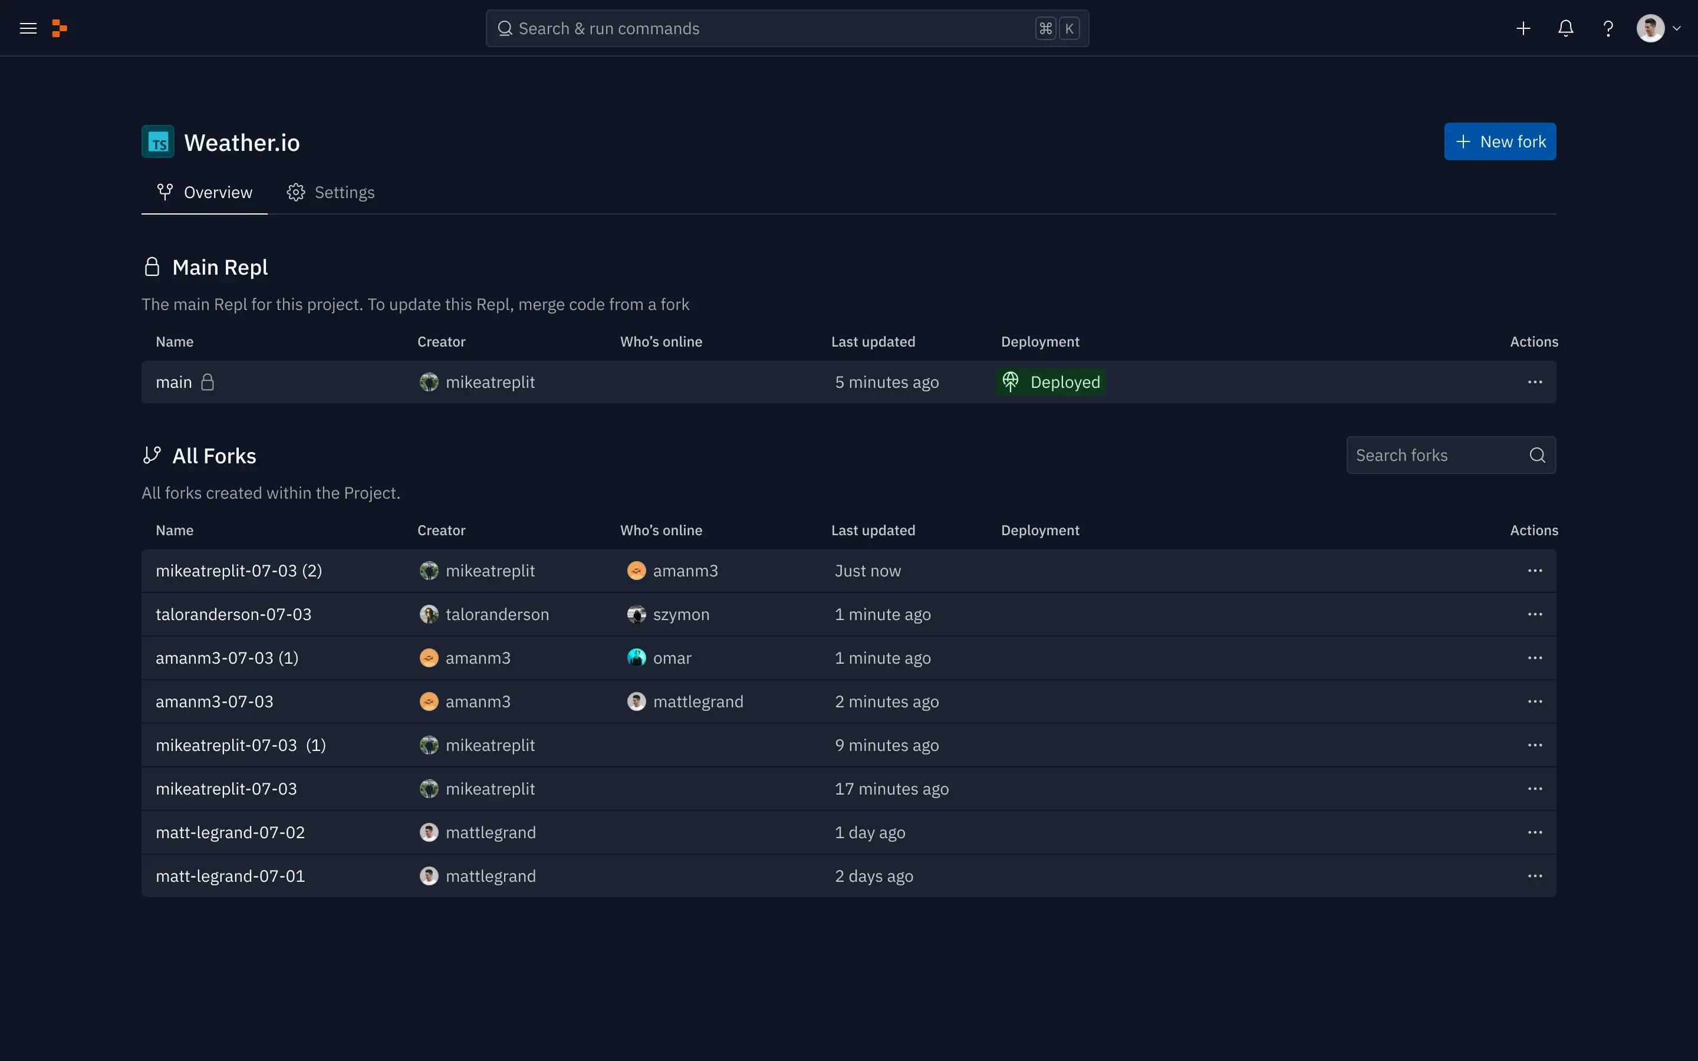
Task: Click the lock icon next to Main Repl
Action: (152, 266)
